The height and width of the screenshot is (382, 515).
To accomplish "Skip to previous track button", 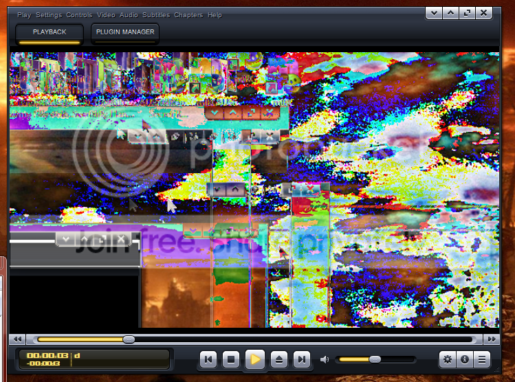I will click(208, 359).
